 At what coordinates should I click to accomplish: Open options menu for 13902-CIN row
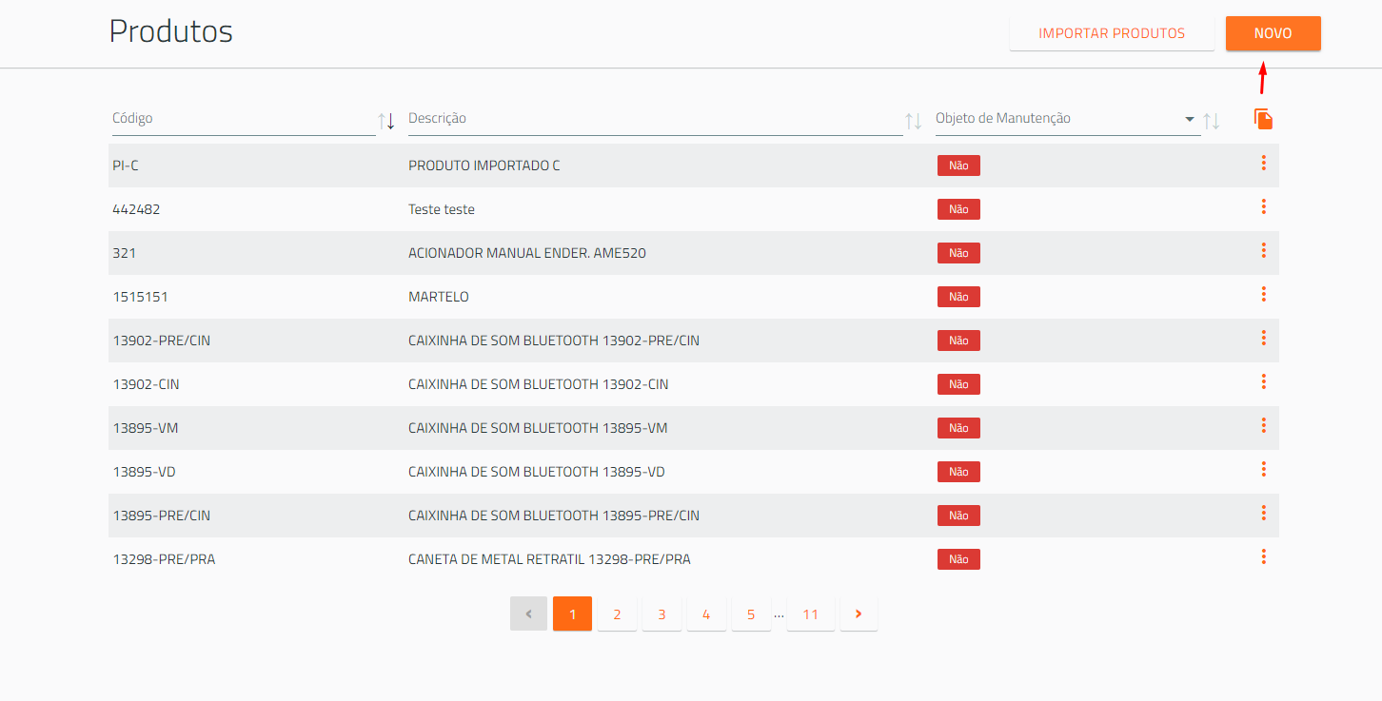(1263, 382)
